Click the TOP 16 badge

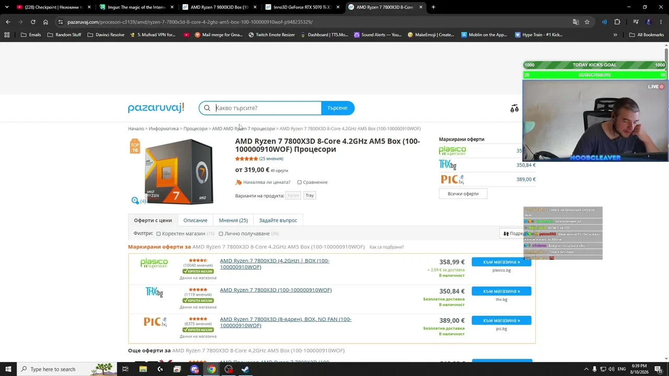135,146
